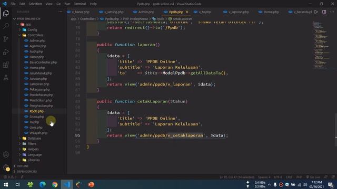Click the code minimap preview
337x189 pixels.
(322, 45)
